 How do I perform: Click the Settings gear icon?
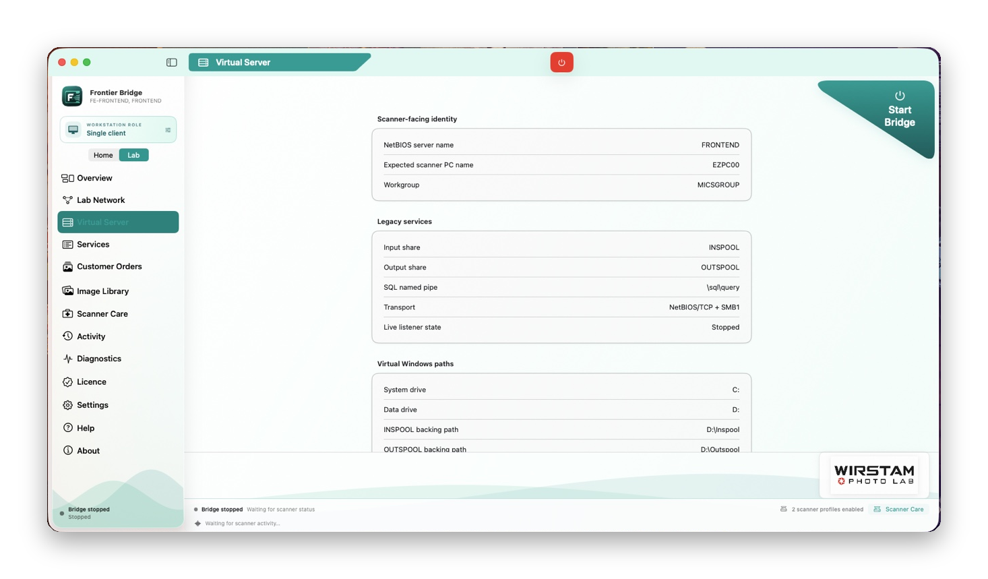point(67,405)
